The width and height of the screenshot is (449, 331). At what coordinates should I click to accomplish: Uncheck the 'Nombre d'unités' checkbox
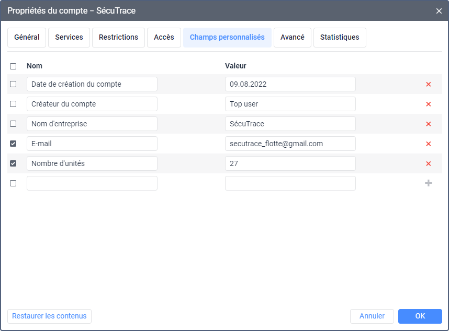pyautogui.click(x=13, y=163)
